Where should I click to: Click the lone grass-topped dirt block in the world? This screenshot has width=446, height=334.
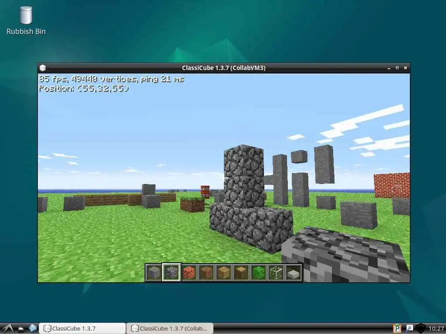193,204
